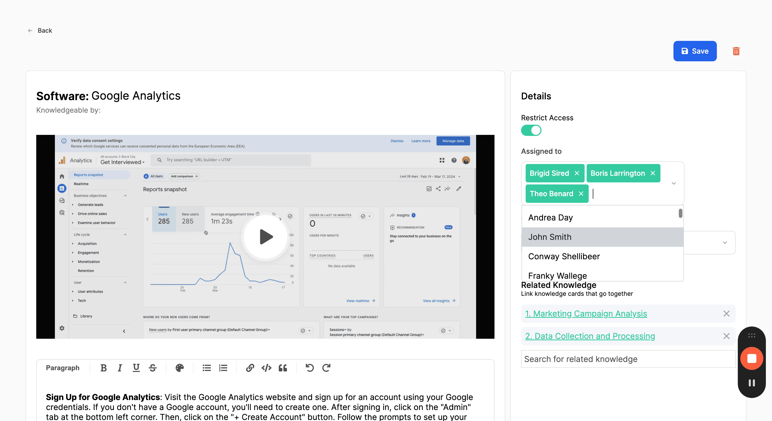Remove Marketing Campaign Analysis related link
Image resolution: width=772 pixels, height=421 pixels.
click(x=727, y=314)
